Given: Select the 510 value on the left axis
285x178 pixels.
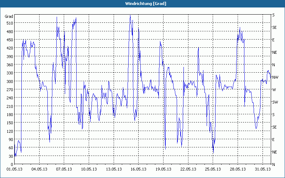Looking at the screenshot, I should point(10,23).
